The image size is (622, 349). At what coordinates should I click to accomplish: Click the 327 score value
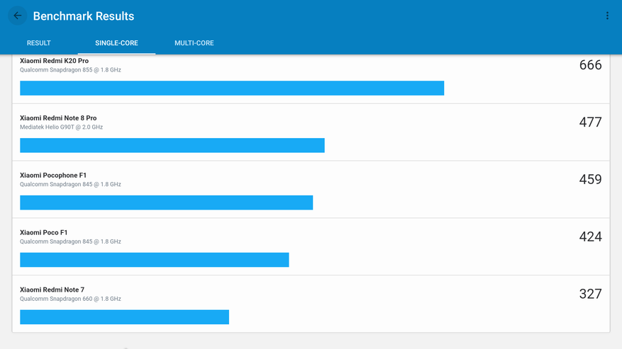[590, 294]
